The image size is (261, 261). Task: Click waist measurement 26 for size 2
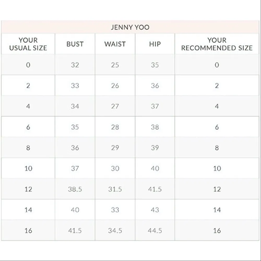coord(115,86)
